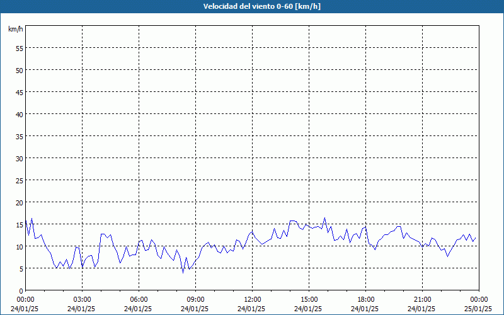
Task: Select the 09:00 time label on the x-axis
Action: [x=195, y=299]
